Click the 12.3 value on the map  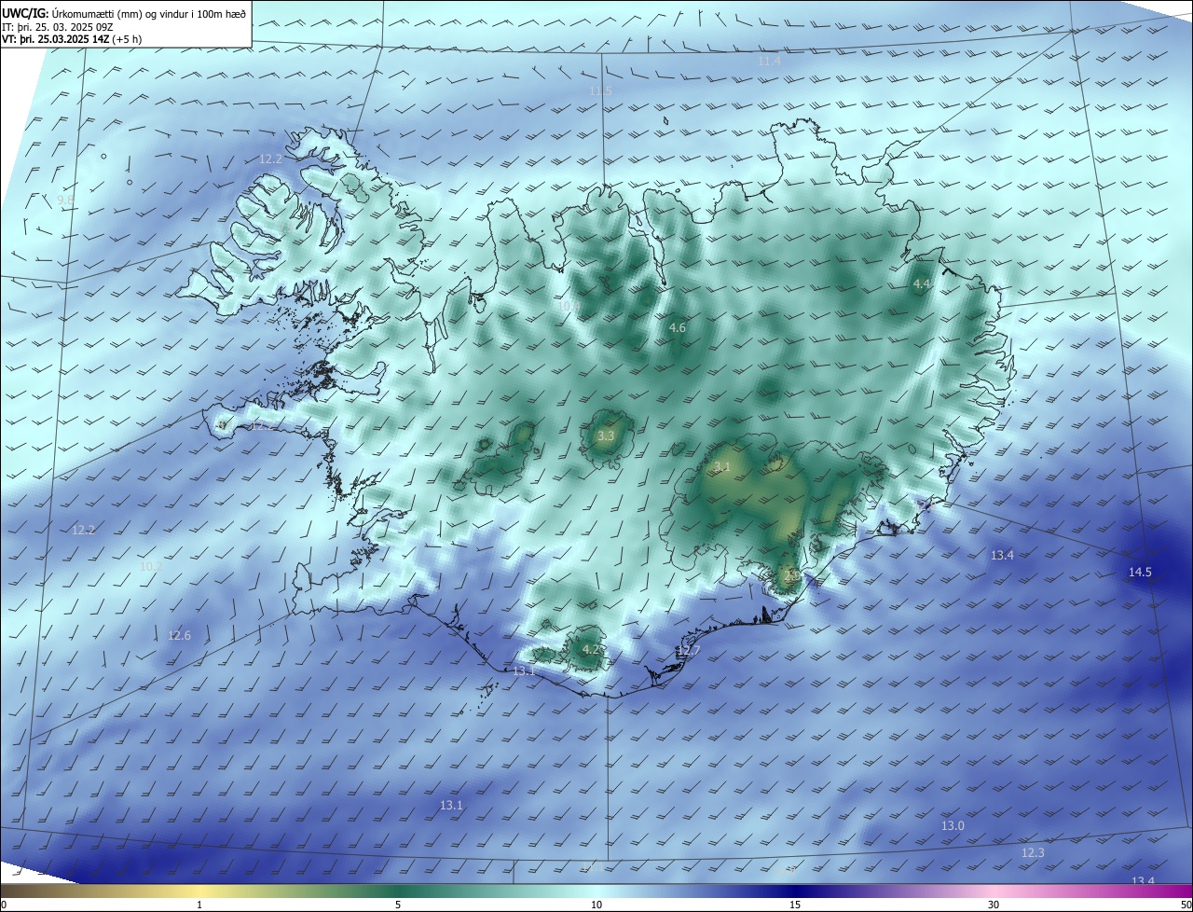click(1033, 852)
